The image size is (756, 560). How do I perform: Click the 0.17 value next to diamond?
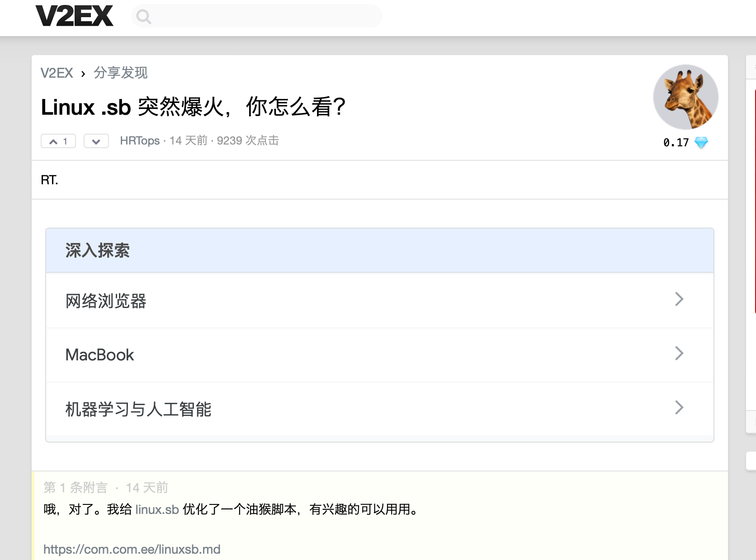point(676,143)
